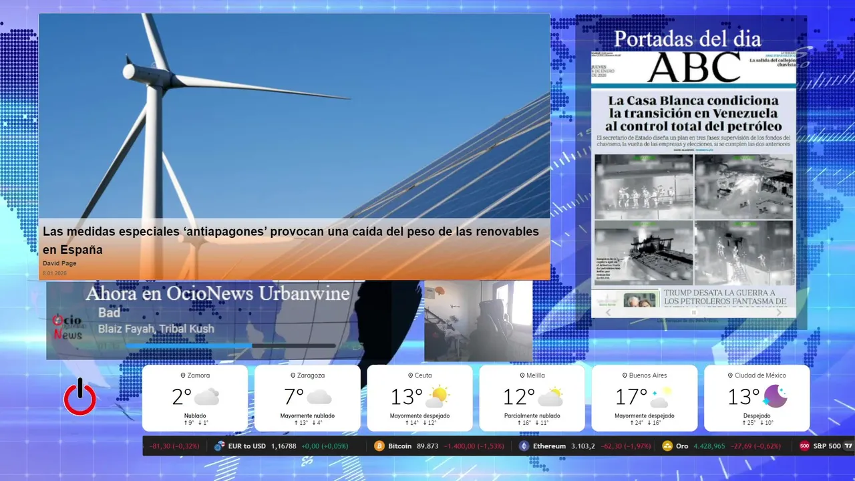Click Zamora 'Nublado' condition text

195,416
